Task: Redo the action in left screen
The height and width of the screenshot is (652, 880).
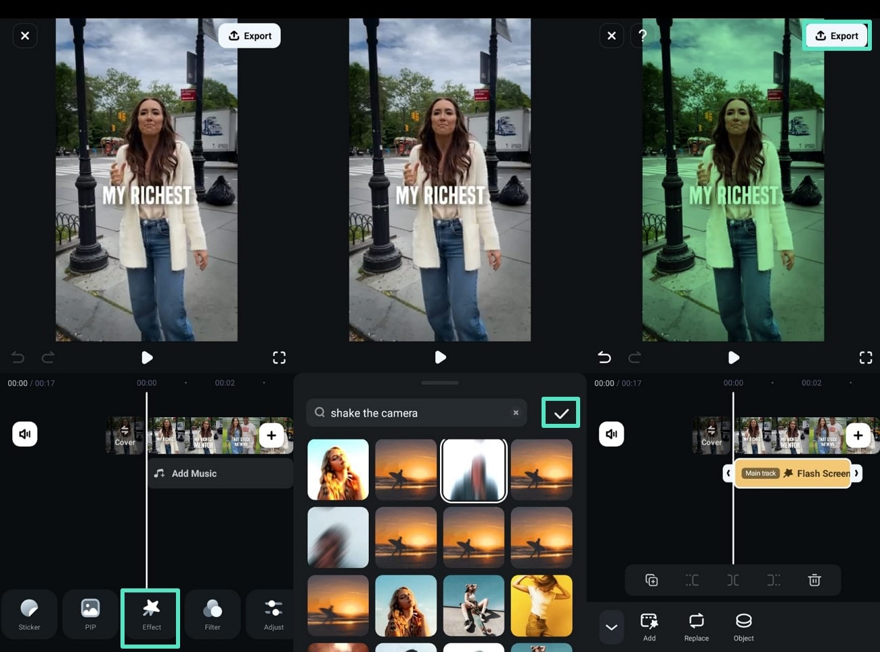Action: click(48, 357)
